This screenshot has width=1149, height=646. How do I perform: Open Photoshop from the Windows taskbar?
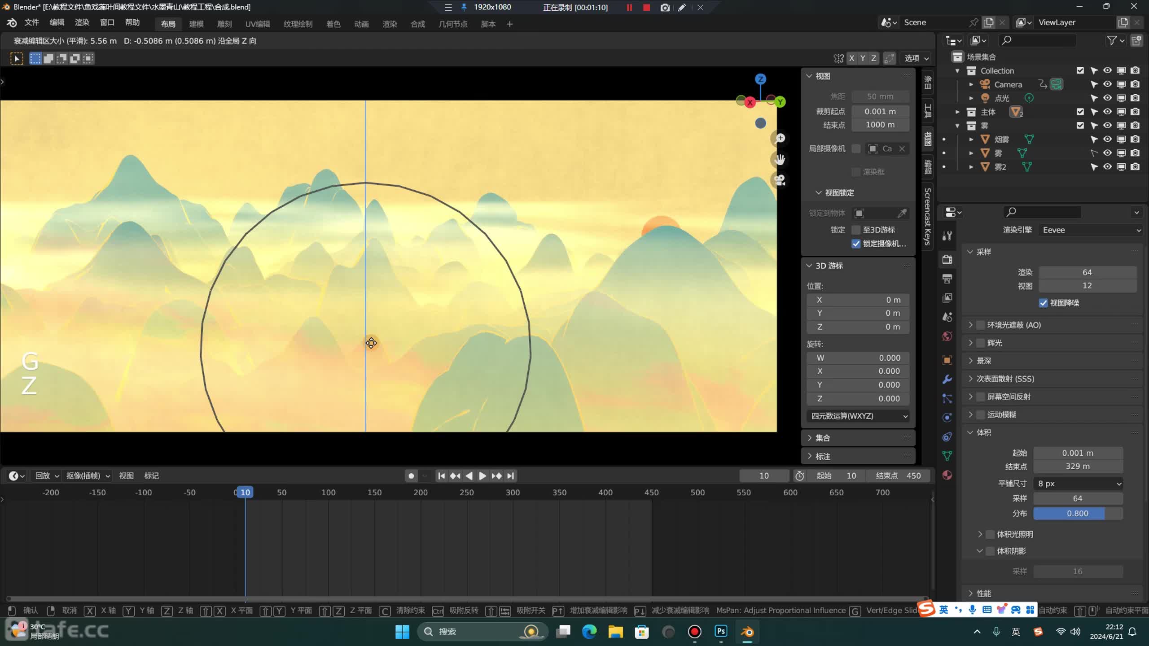(721, 632)
